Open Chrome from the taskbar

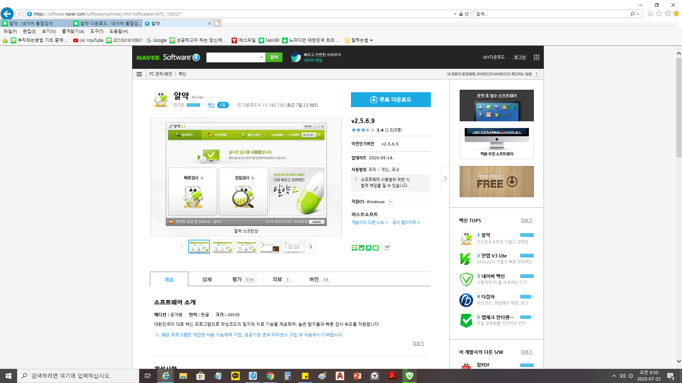tap(270, 376)
